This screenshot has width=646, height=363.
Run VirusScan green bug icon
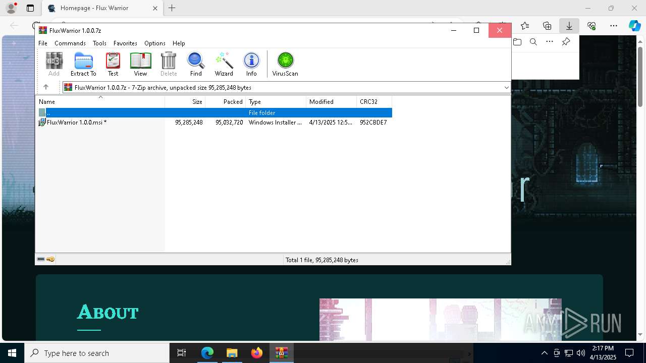(x=285, y=64)
